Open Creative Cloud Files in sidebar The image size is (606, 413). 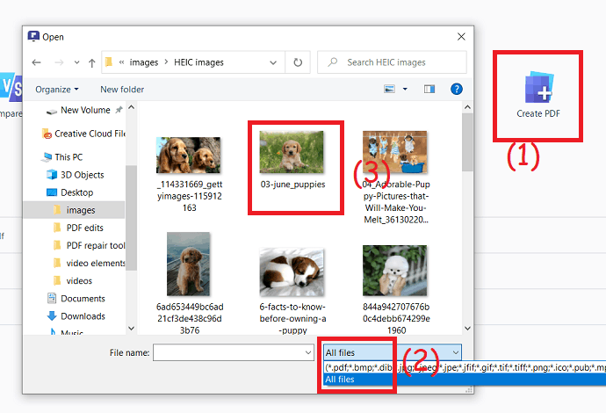click(x=83, y=134)
